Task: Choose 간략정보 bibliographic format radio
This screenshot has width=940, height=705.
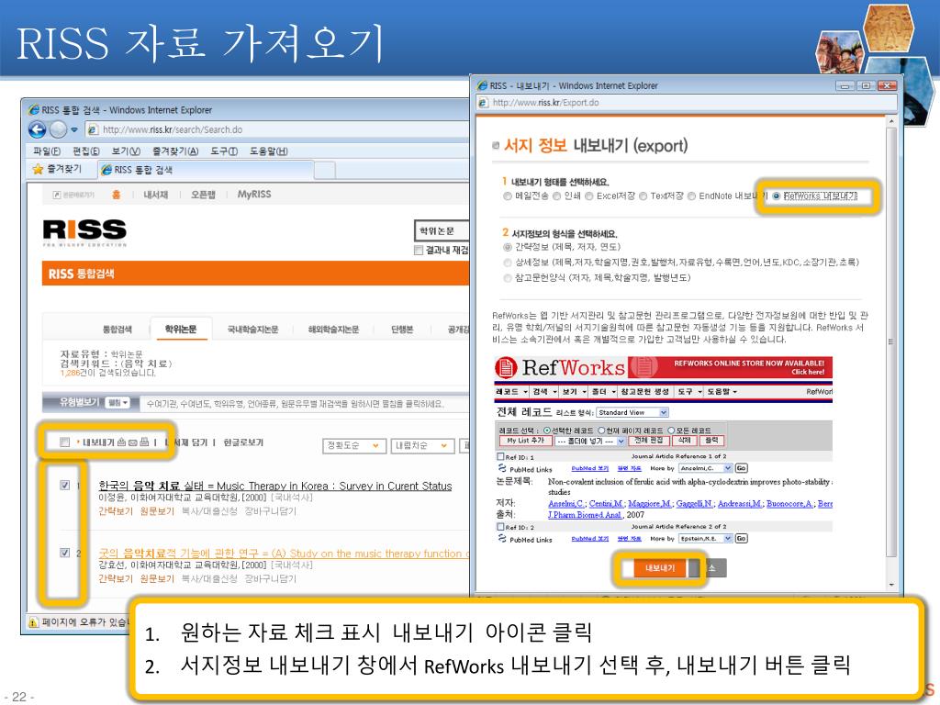Action: click(508, 247)
